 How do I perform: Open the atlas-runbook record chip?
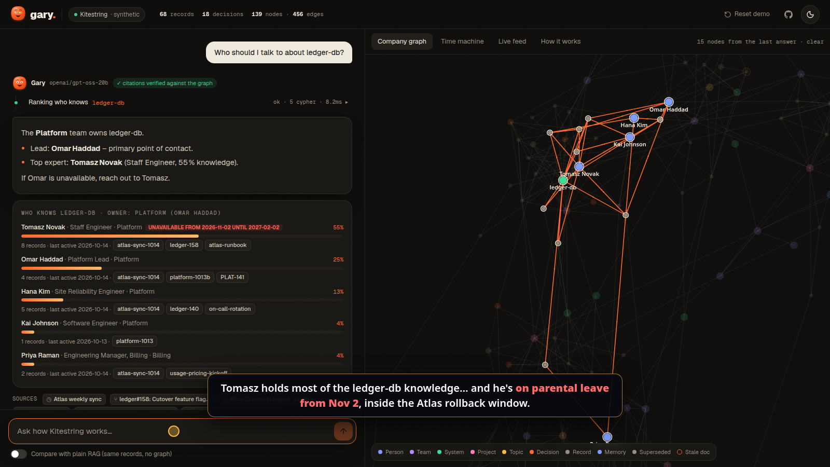click(228, 245)
